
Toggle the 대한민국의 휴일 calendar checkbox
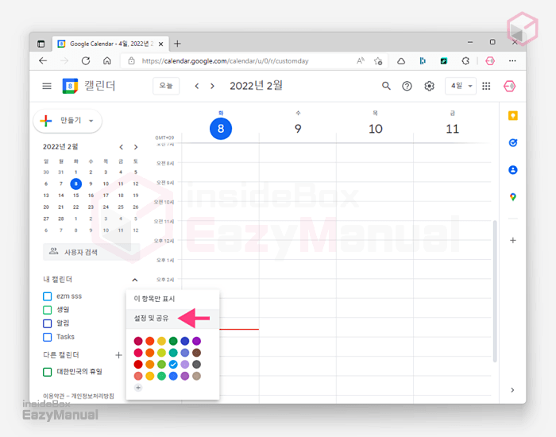47,372
